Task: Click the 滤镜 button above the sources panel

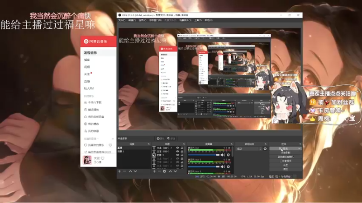Action: (x=171, y=138)
